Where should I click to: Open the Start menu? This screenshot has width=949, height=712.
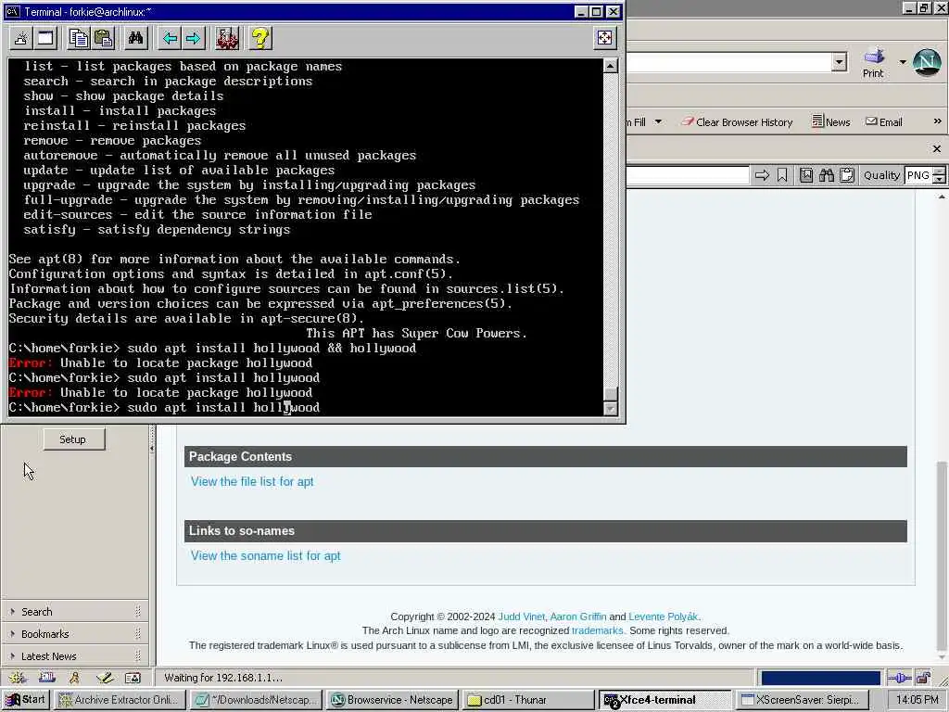tap(25, 700)
